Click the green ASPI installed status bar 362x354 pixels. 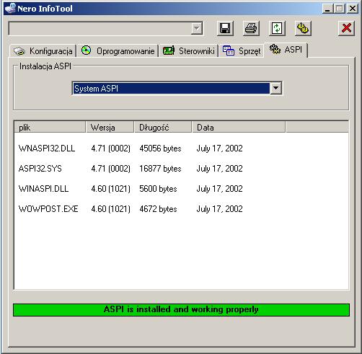(181, 310)
